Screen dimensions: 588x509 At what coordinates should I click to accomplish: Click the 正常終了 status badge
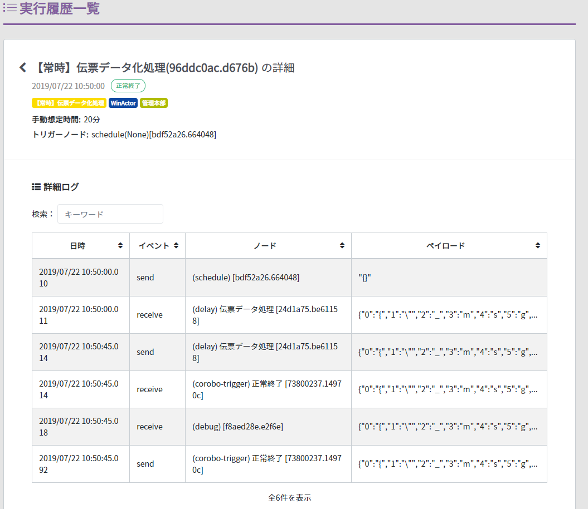tap(128, 86)
